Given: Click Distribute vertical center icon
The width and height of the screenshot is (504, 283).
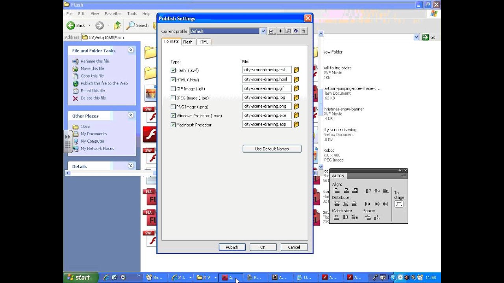Looking at the screenshot, I should [x=345, y=204].
